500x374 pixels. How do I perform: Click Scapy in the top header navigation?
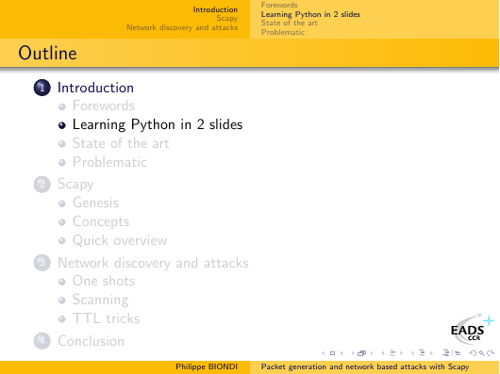click(227, 19)
